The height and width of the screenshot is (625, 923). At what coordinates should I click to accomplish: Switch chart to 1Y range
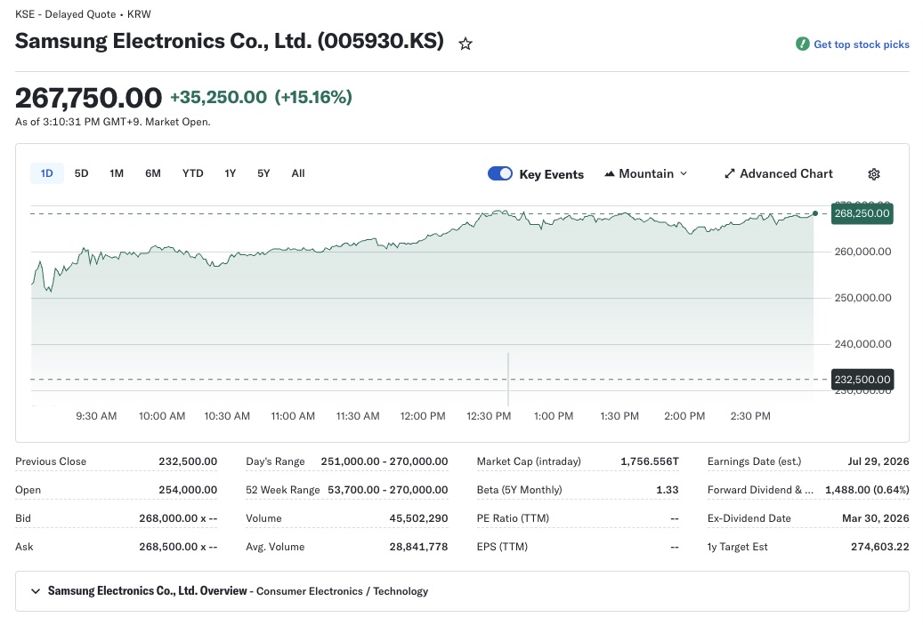click(x=231, y=173)
